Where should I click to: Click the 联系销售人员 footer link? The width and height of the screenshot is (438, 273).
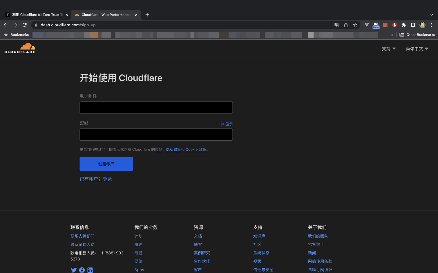tap(82, 245)
